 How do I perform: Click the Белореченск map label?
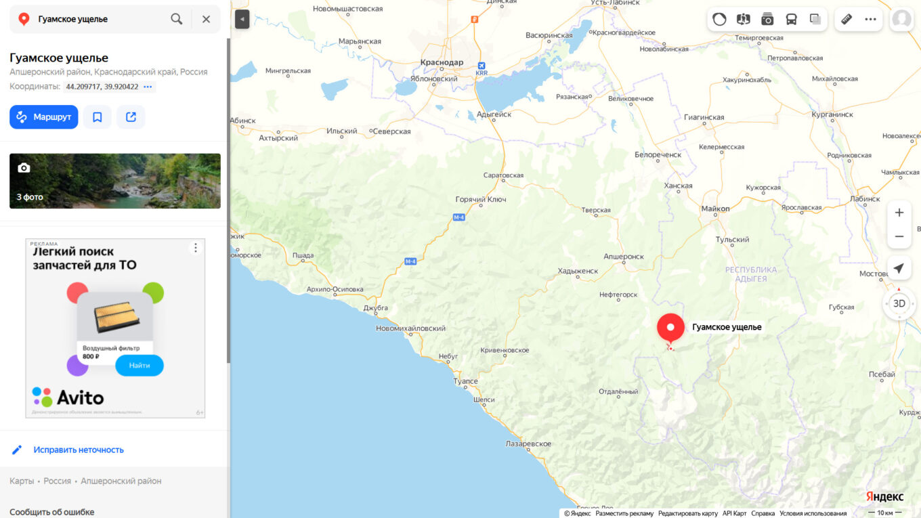pos(658,155)
